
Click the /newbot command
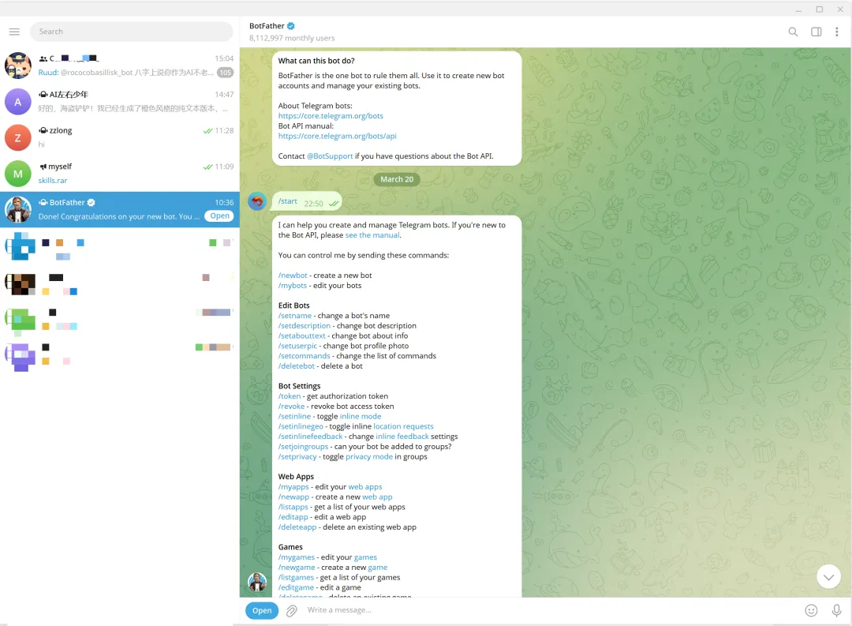pyautogui.click(x=293, y=276)
